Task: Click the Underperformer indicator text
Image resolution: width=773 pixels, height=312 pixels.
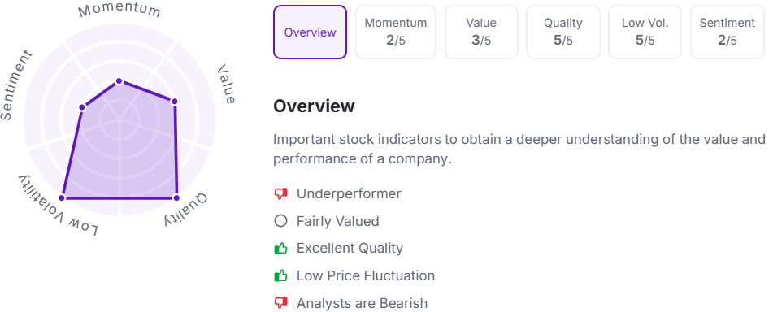Action: pyautogui.click(x=349, y=193)
